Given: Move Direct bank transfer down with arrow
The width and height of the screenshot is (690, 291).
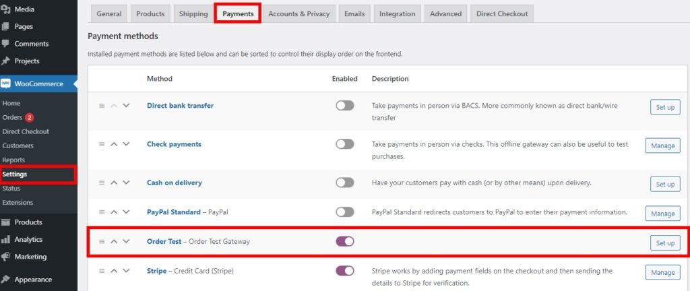Looking at the screenshot, I should (126, 106).
